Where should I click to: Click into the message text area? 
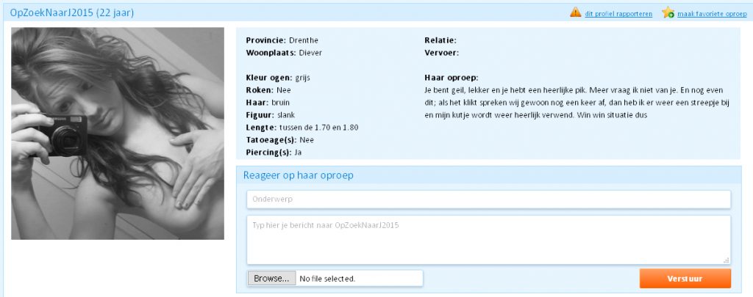tap(489, 240)
